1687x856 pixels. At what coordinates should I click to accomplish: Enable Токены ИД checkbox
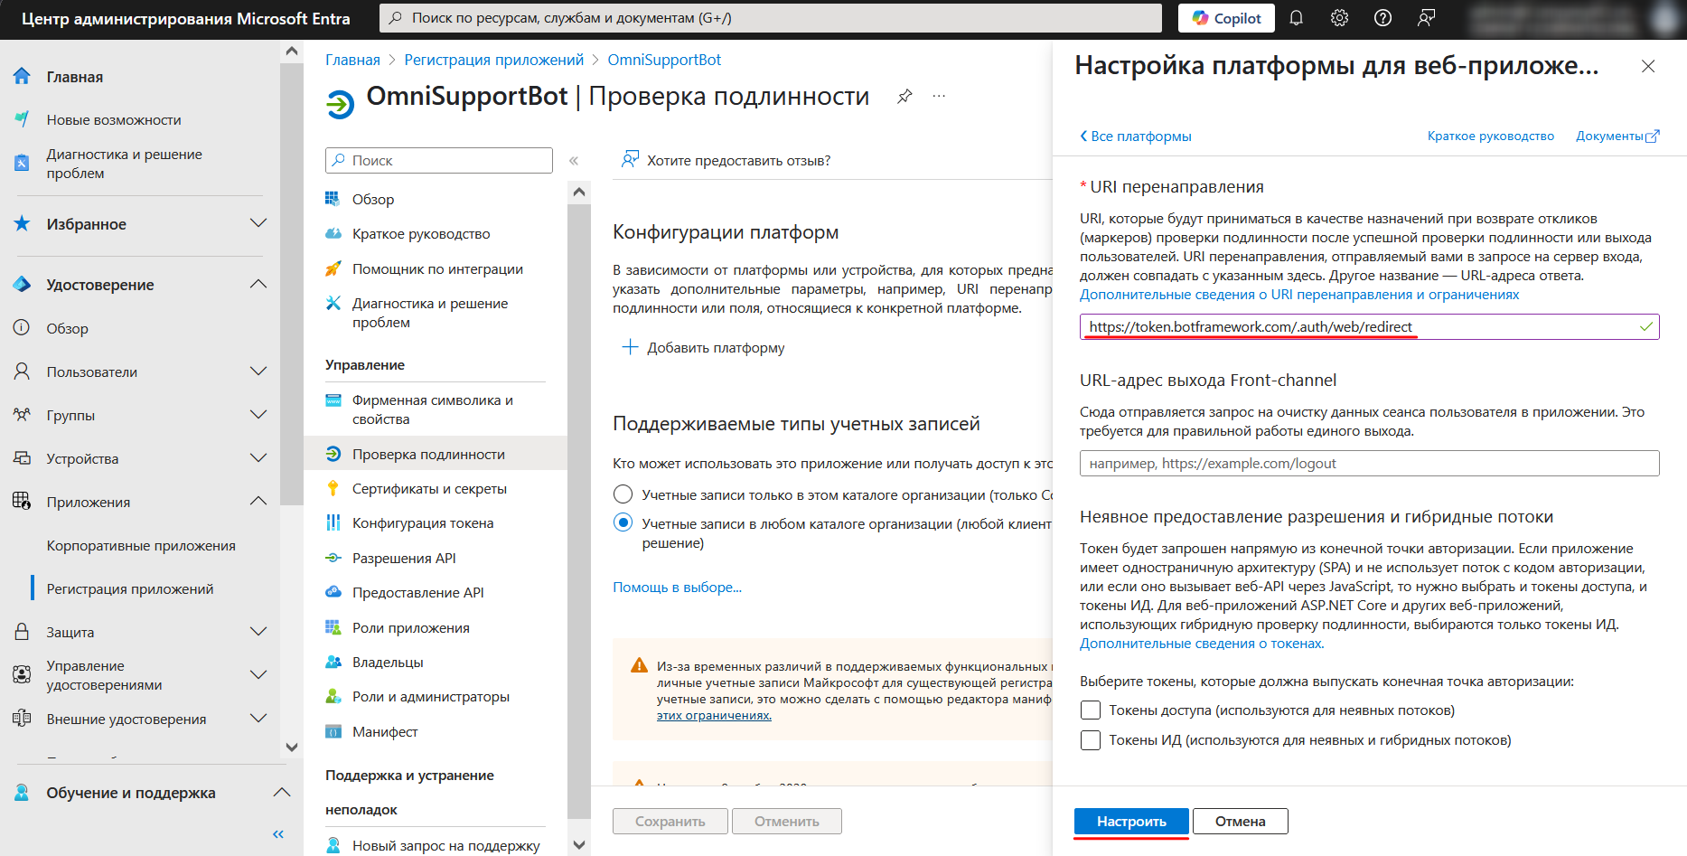click(1091, 740)
